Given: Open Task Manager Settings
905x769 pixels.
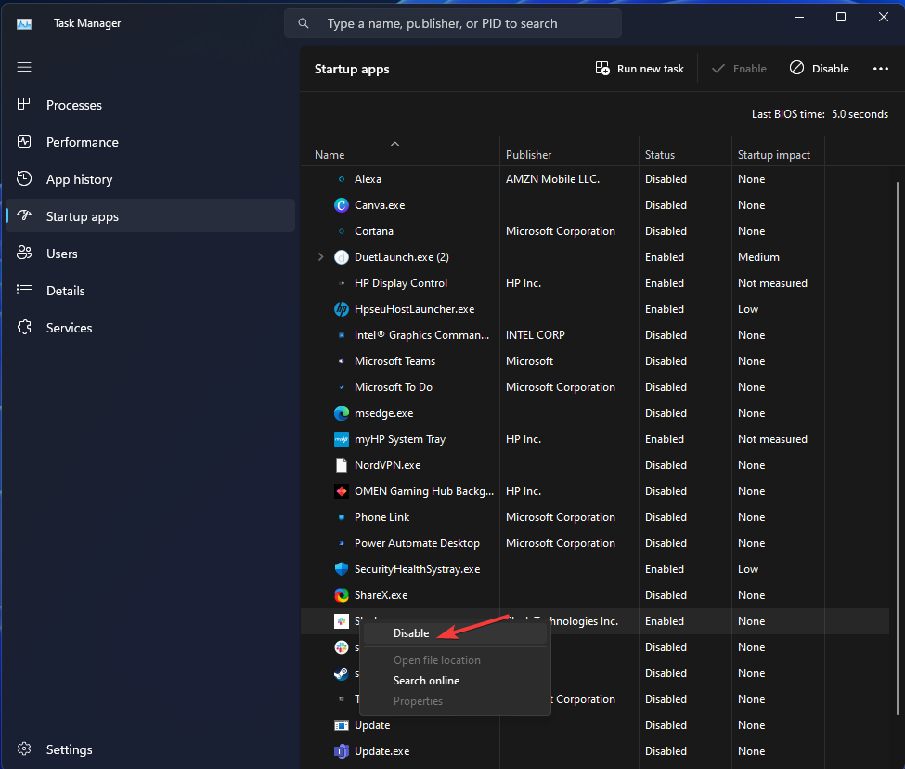Looking at the screenshot, I should [150, 749].
